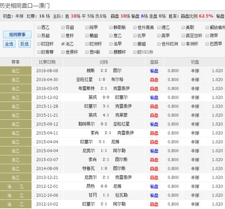Click the 相同赛事 button
Screen dimensions: 225x209
[x=17, y=34]
